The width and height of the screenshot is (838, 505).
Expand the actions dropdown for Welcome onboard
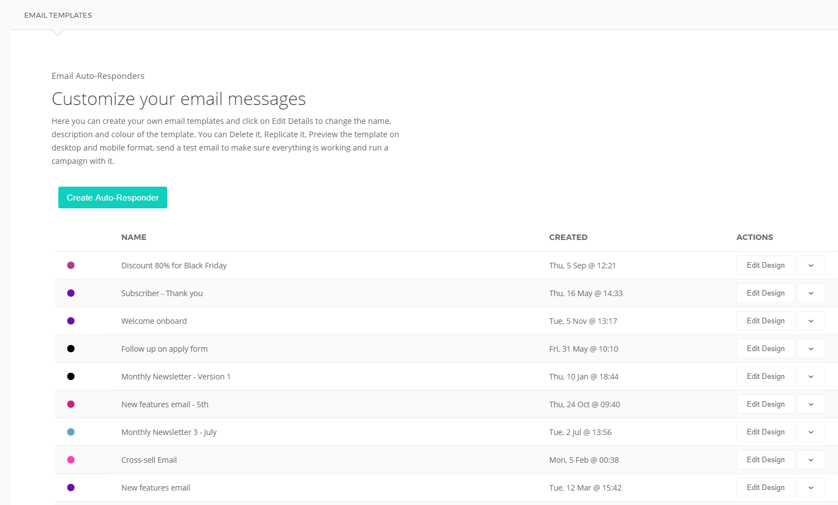811,321
